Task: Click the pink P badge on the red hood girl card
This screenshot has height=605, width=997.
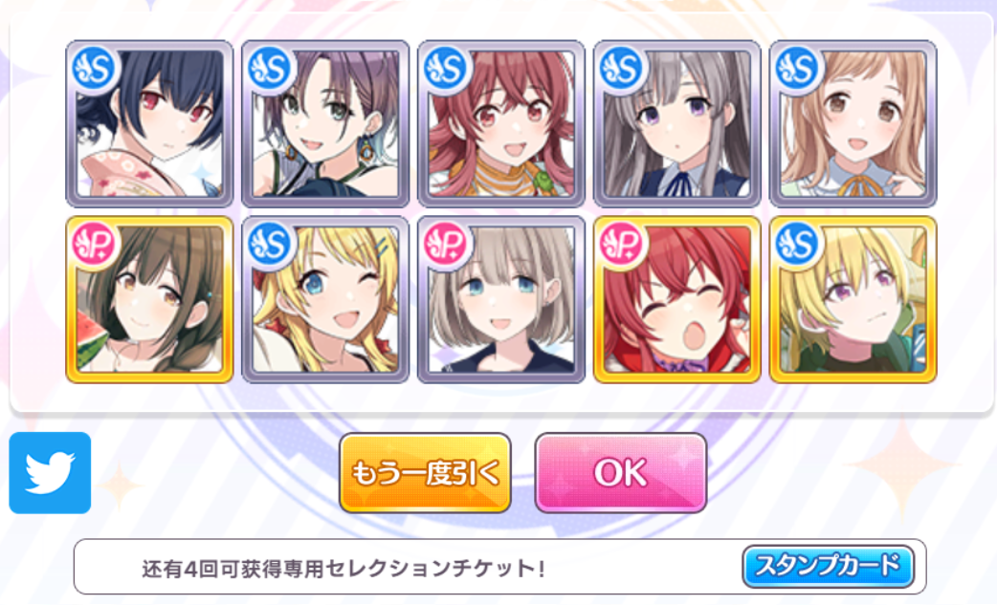Action: (623, 245)
